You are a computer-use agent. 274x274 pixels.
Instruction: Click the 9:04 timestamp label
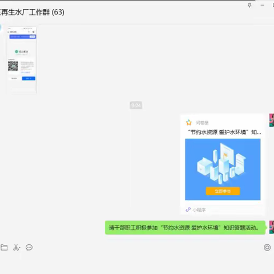[x=136, y=105]
